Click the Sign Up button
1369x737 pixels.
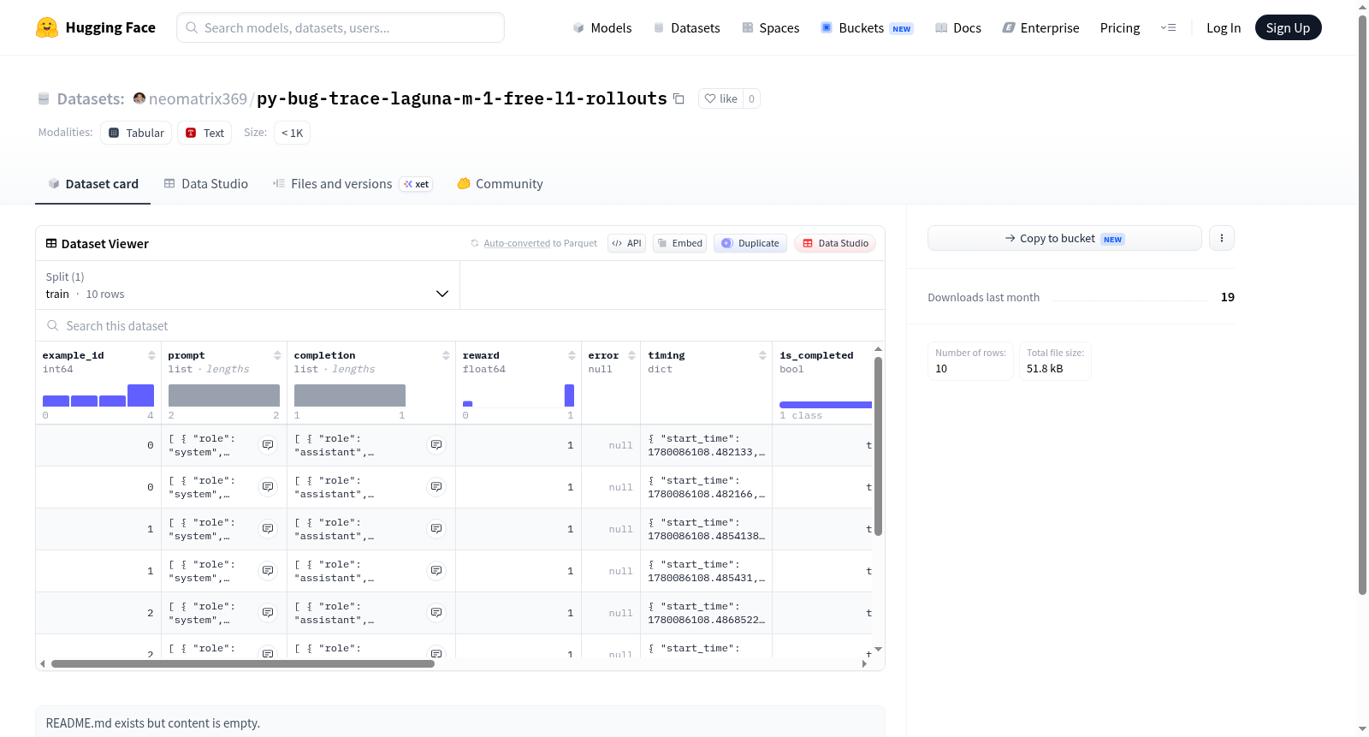[x=1288, y=27]
